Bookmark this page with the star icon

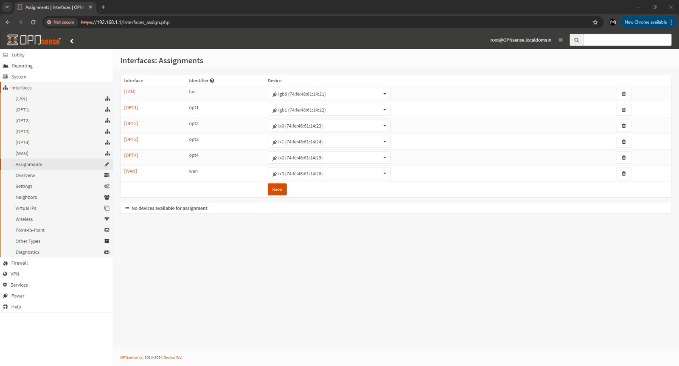pyautogui.click(x=595, y=22)
